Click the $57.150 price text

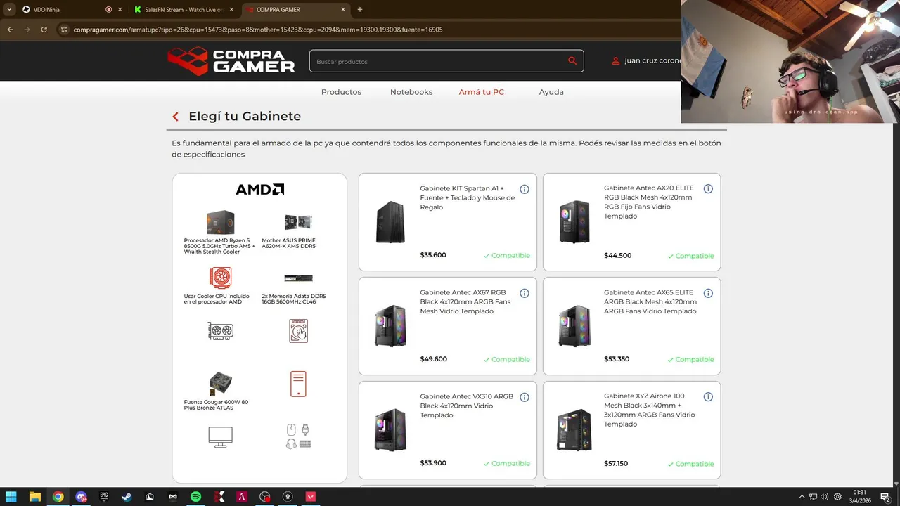coord(617,464)
